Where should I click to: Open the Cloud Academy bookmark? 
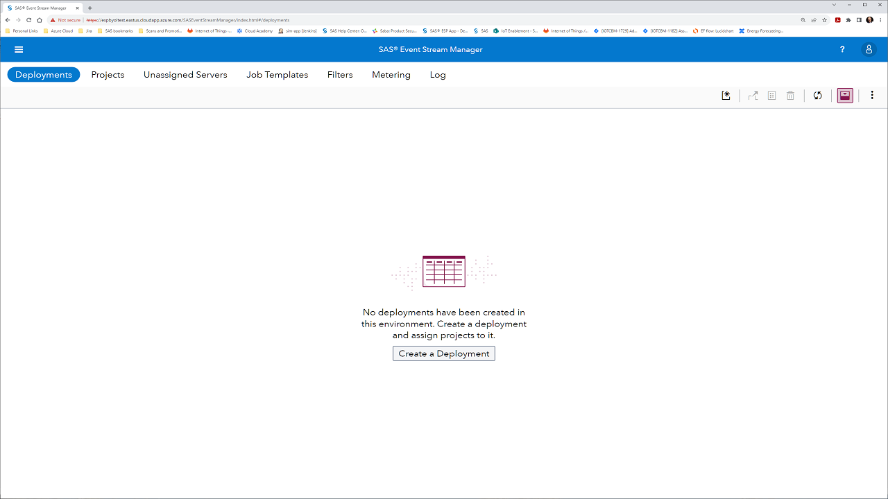coord(255,30)
